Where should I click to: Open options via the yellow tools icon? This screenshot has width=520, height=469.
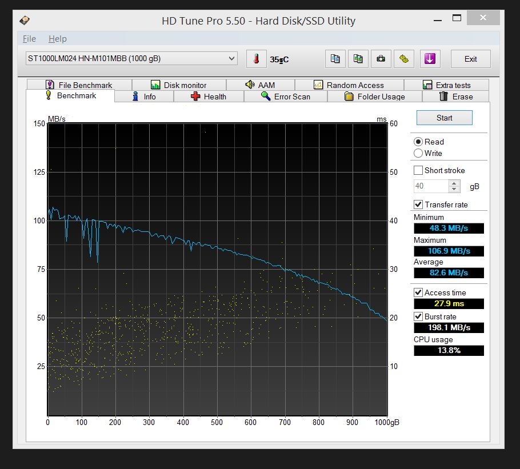[404, 59]
